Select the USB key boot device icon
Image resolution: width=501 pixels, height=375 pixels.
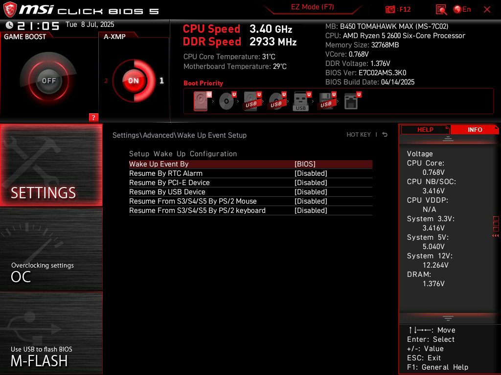(x=301, y=102)
